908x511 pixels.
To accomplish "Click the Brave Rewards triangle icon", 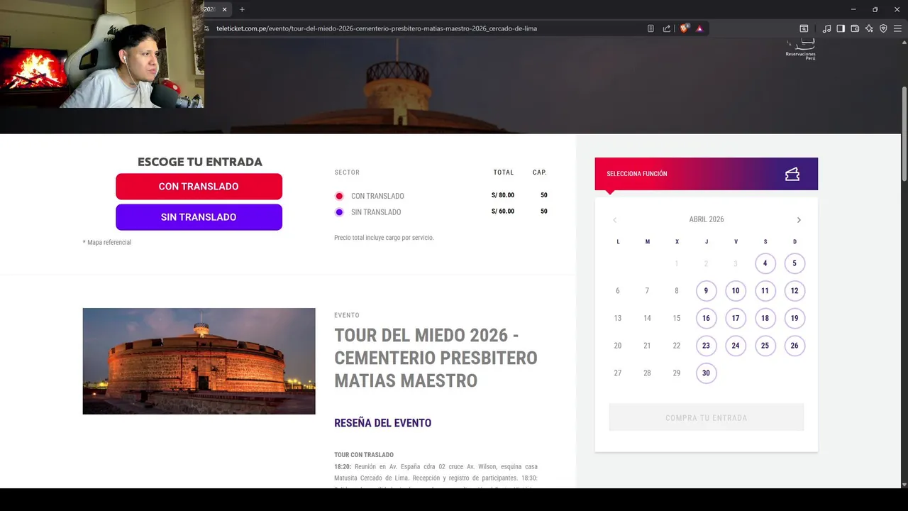I will 699,28.
